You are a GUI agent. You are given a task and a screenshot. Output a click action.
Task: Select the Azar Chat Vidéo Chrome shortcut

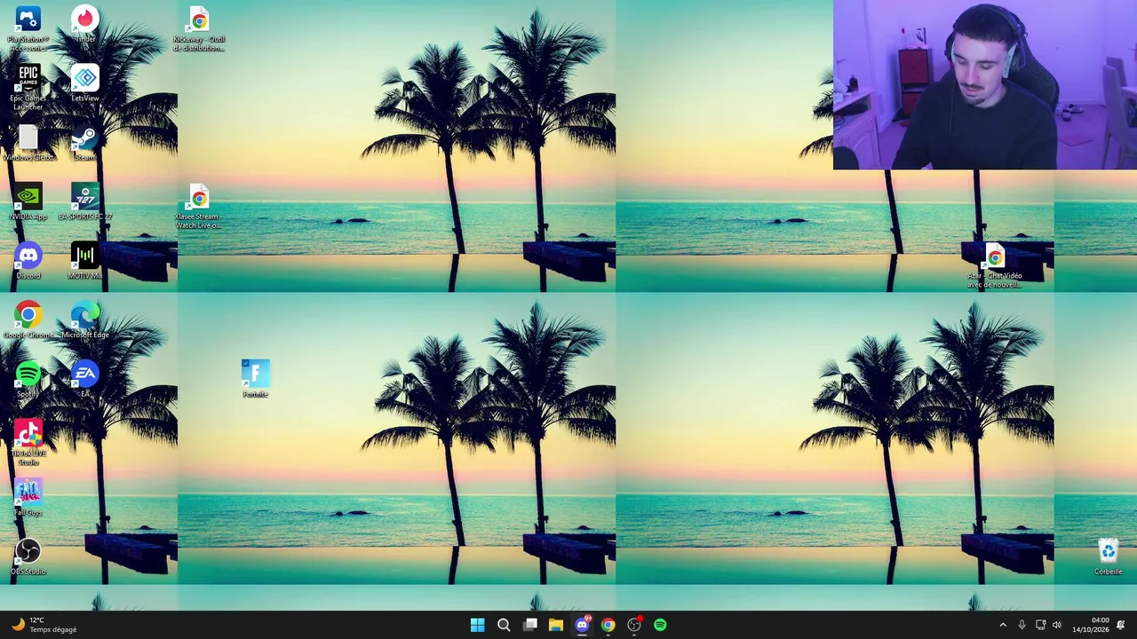click(995, 265)
